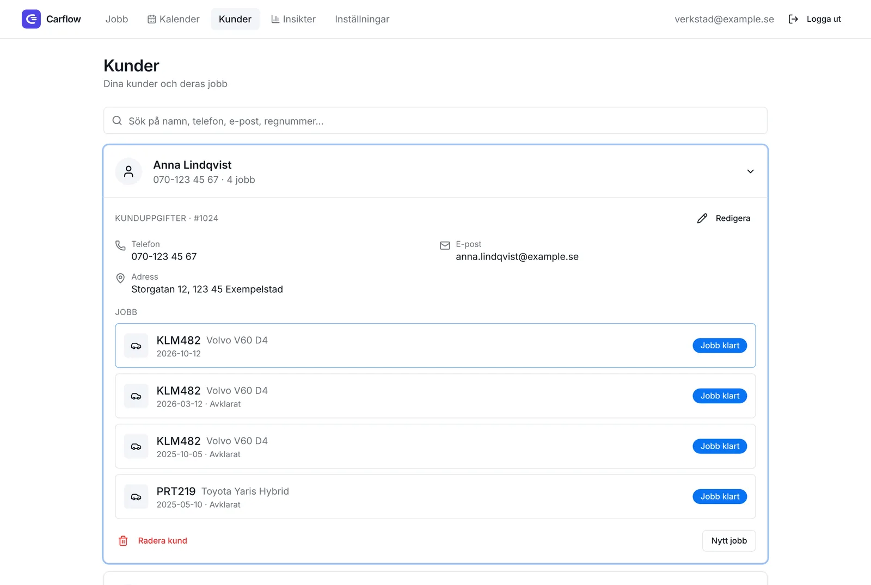Click the map pin icon by Adress

pos(120,278)
